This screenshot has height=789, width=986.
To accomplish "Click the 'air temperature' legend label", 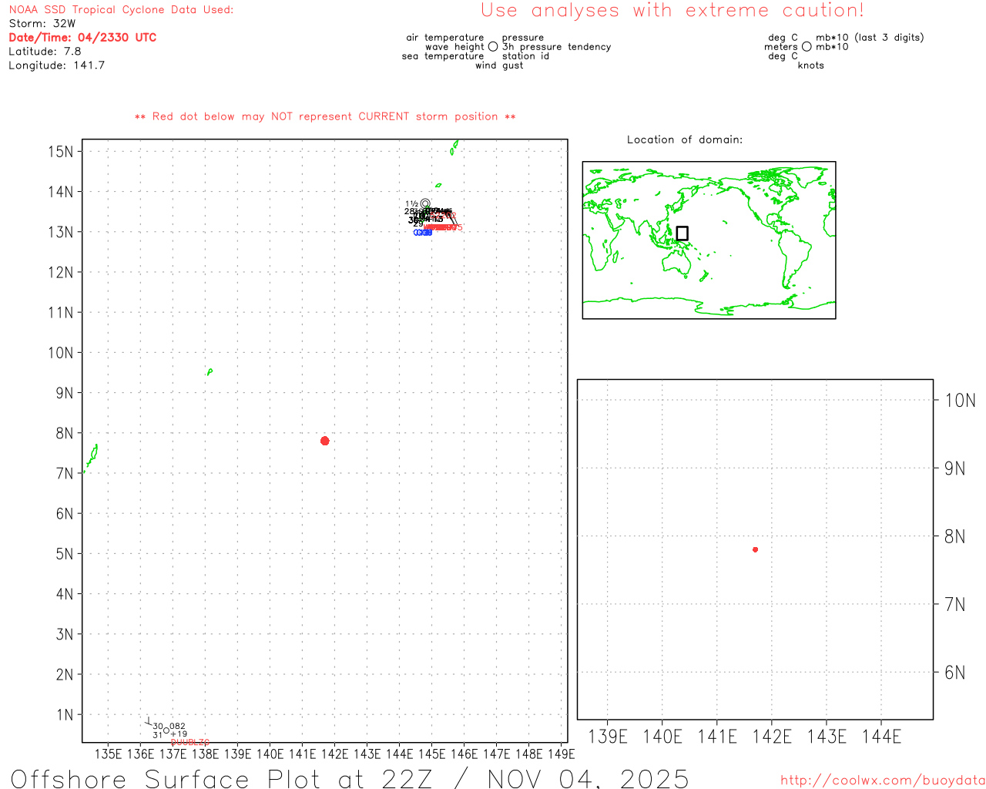I will click(x=445, y=38).
